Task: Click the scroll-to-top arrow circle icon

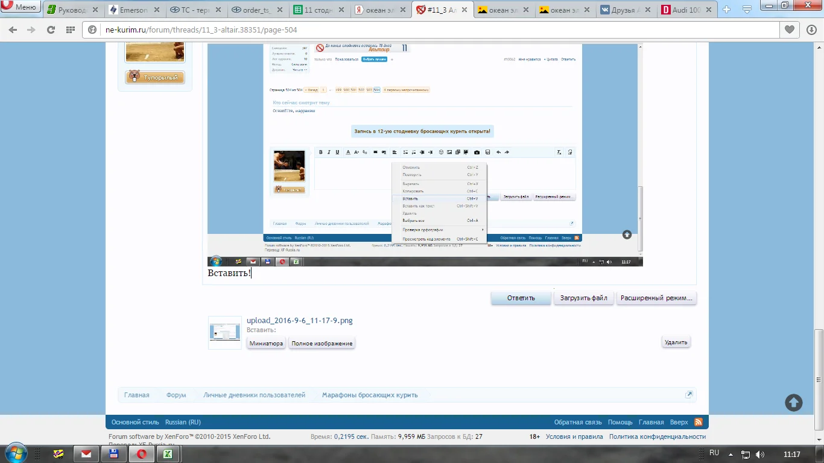Action: point(793,403)
